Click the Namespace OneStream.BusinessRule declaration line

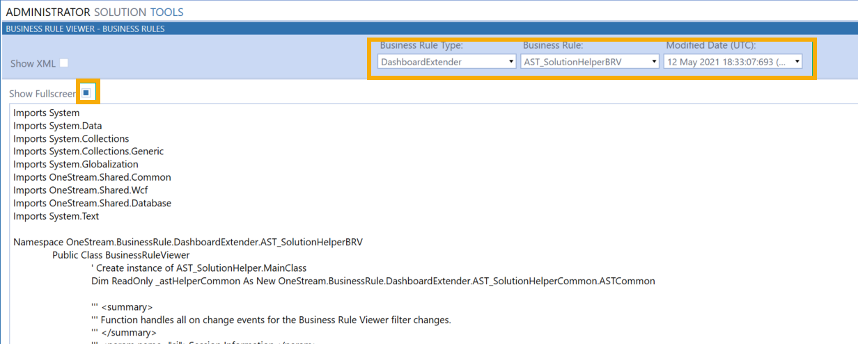click(x=188, y=243)
